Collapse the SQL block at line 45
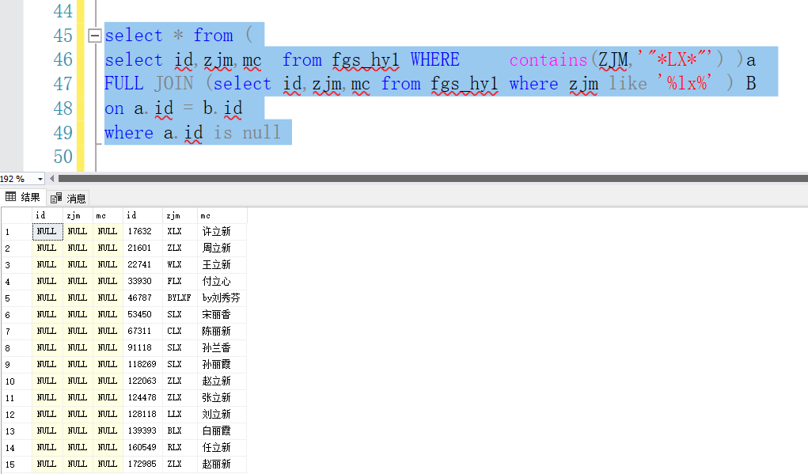808x474 pixels. click(x=94, y=36)
